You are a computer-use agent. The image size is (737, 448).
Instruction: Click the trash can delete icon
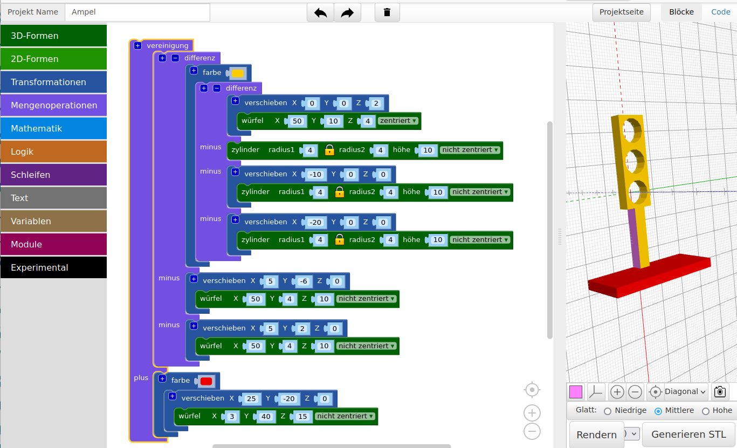[387, 12]
